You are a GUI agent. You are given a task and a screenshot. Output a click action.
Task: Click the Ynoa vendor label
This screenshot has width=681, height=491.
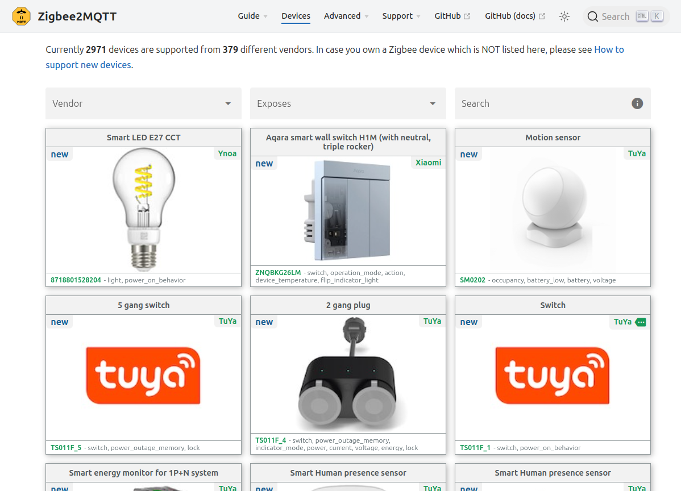point(227,153)
